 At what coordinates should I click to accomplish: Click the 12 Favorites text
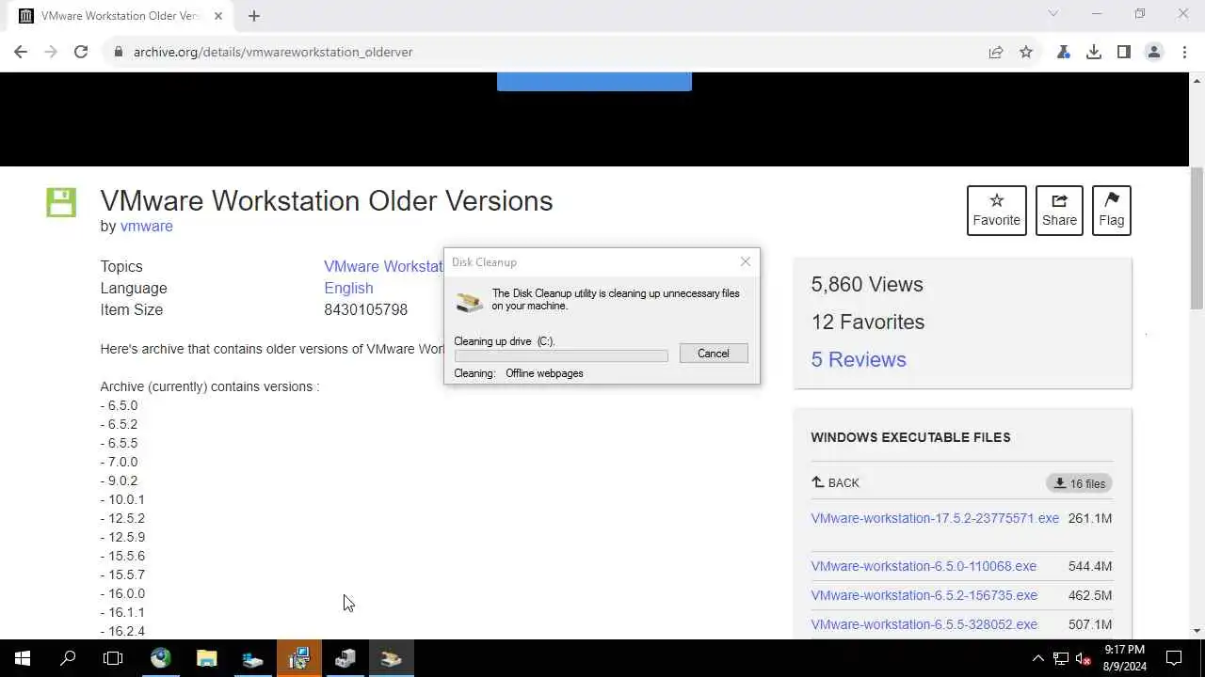868,322
